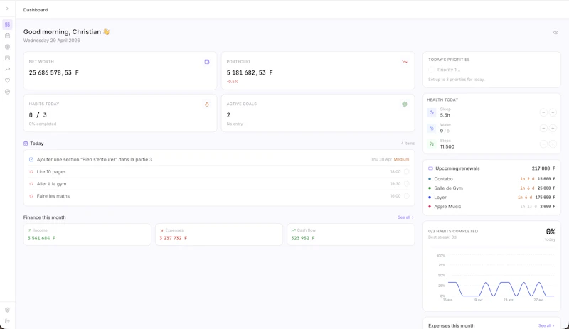Open the trending chart icon in sidebar
This screenshot has width=569, height=329.
point(7,70)
